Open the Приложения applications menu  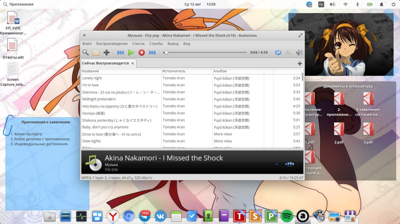point(18,4)
